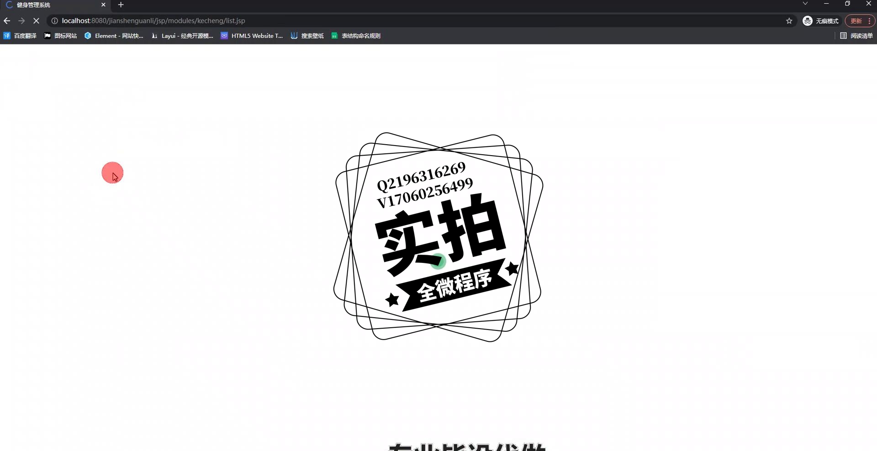Close the browser window
This screenshot has width=877, height=451.
pos(868,4)
